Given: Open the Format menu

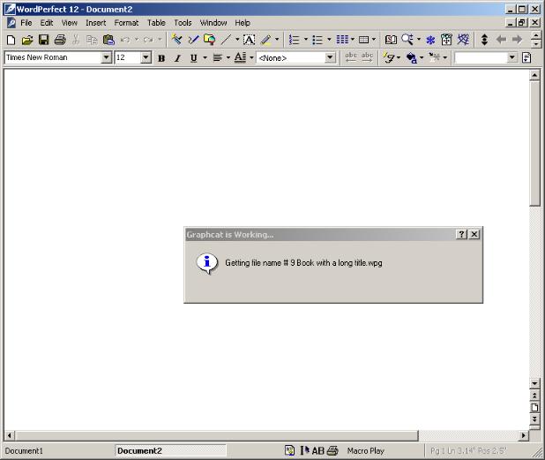Looking at the screenshot, I should click(x=126, y=23).
